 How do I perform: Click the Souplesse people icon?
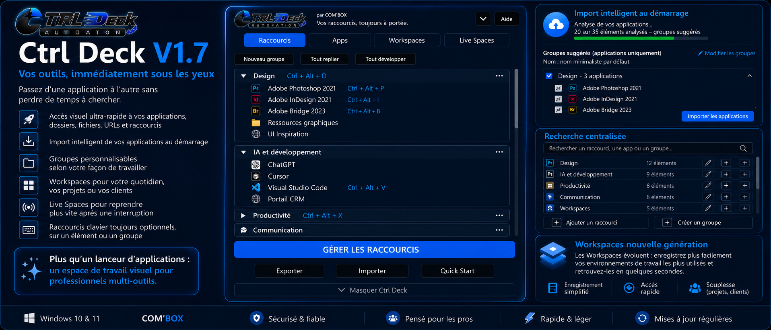695,288
